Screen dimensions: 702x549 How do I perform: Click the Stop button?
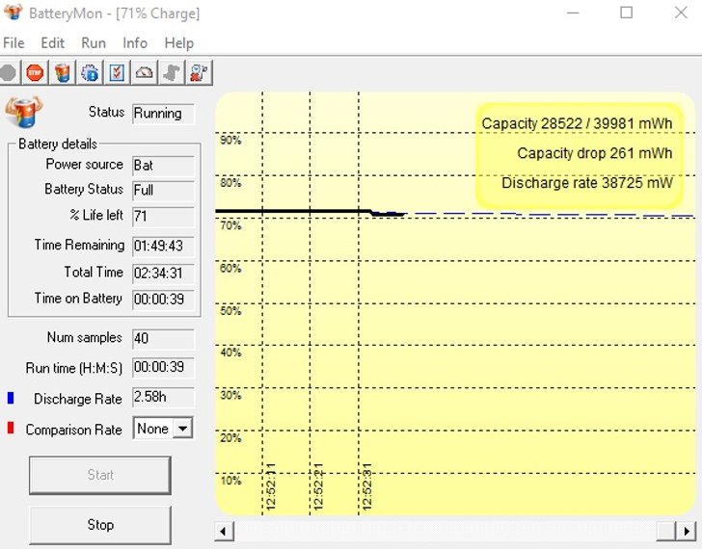pyautogui.click(x=100, y=525)
